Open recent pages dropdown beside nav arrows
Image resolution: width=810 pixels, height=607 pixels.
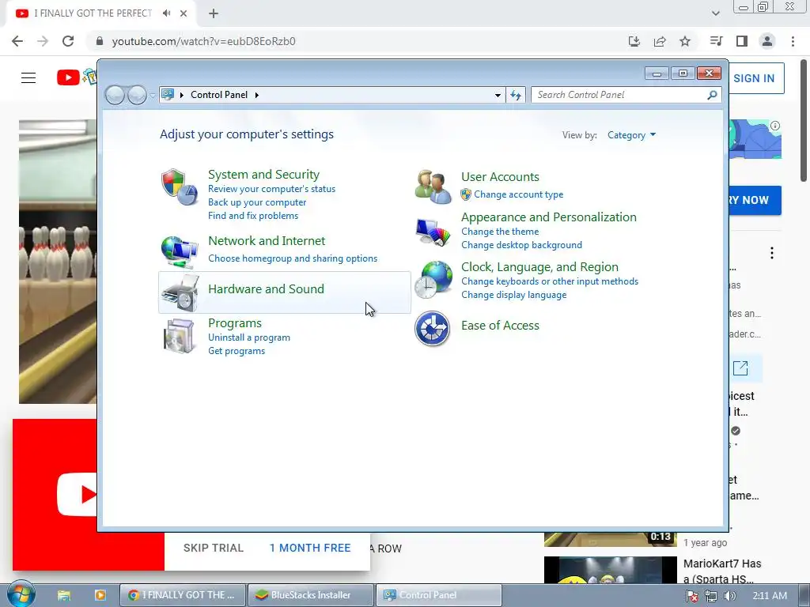point(153,95)
